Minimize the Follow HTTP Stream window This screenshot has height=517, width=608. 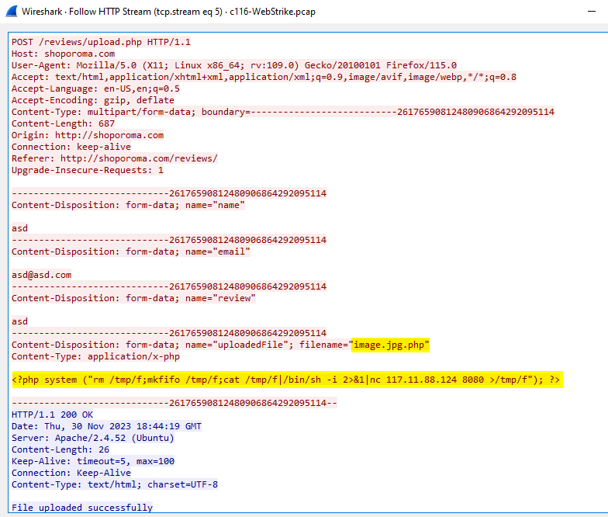[591, 11]
